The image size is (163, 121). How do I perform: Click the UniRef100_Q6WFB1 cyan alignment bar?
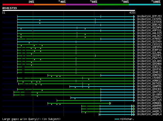pos(102,86)
